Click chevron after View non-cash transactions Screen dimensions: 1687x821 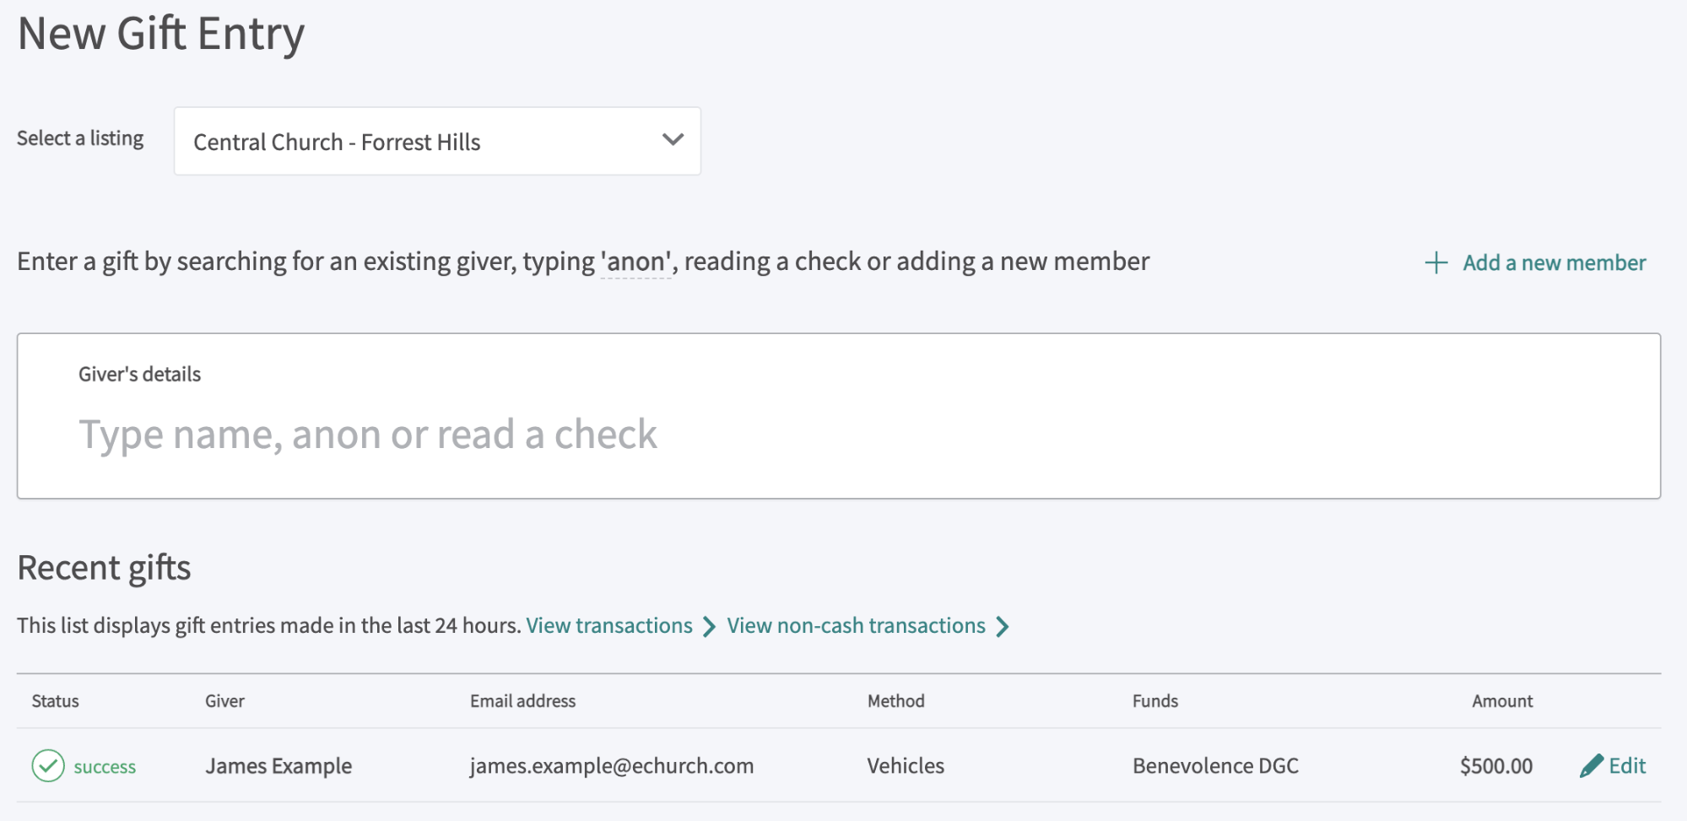[x=1002, y=626]
